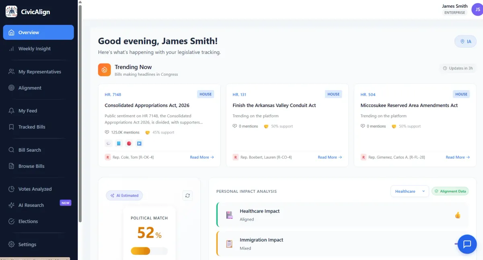The height and width of the screenshot is (260, 483).
Task: Open the IA location selector
Action: click(465, 41)
